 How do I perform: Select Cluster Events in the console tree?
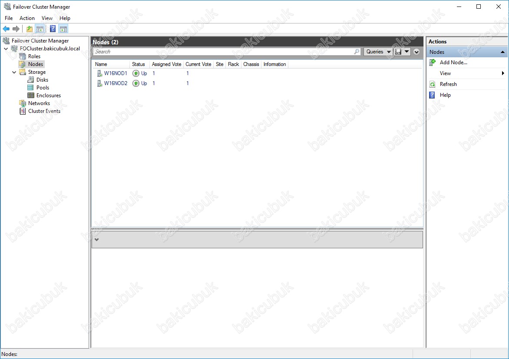(44, 111)
